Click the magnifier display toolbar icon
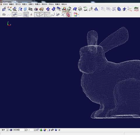Viewport: 140px width, 135px height. pos(15,9)
